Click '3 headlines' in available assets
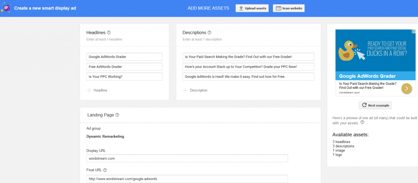This screenshot has height=183, width=418. click(341, 142)
